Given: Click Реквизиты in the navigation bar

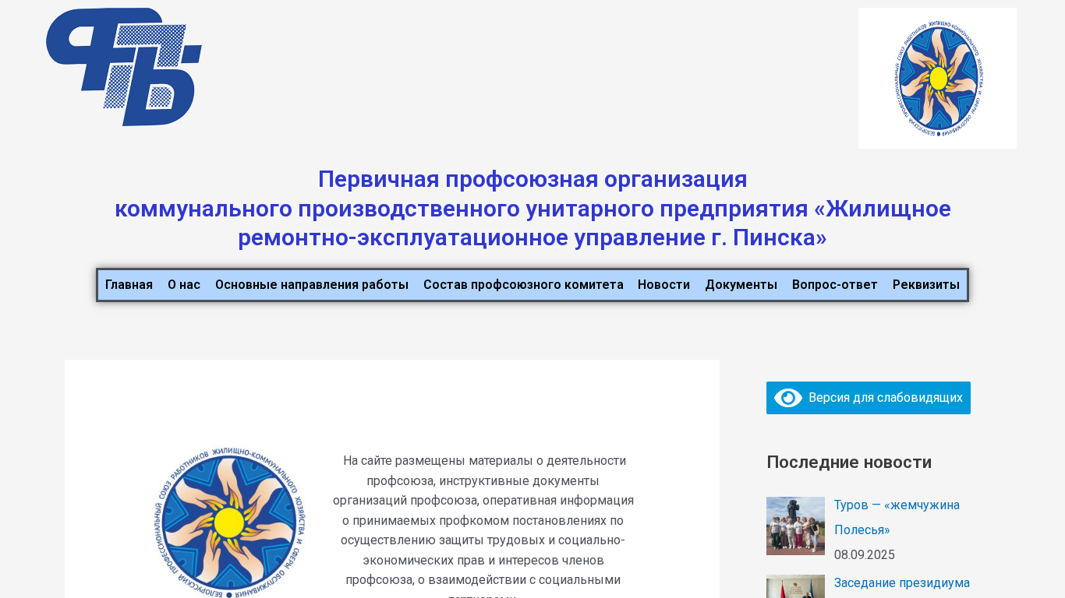Looking at the screenshot, I should tap(926, 285).
